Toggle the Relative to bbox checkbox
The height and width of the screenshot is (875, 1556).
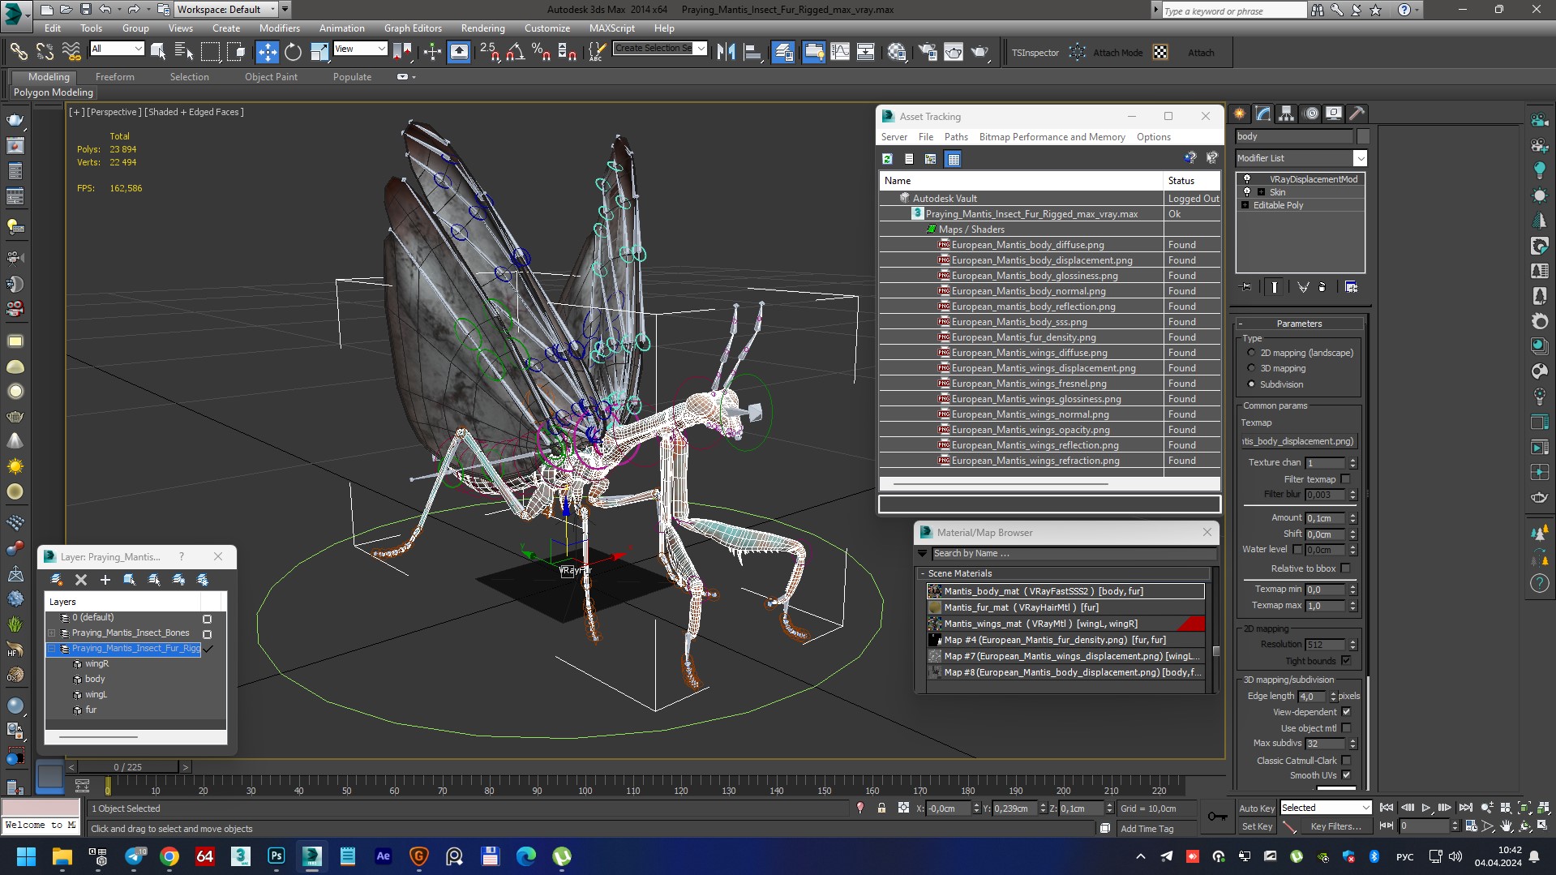click(1346, 568)
